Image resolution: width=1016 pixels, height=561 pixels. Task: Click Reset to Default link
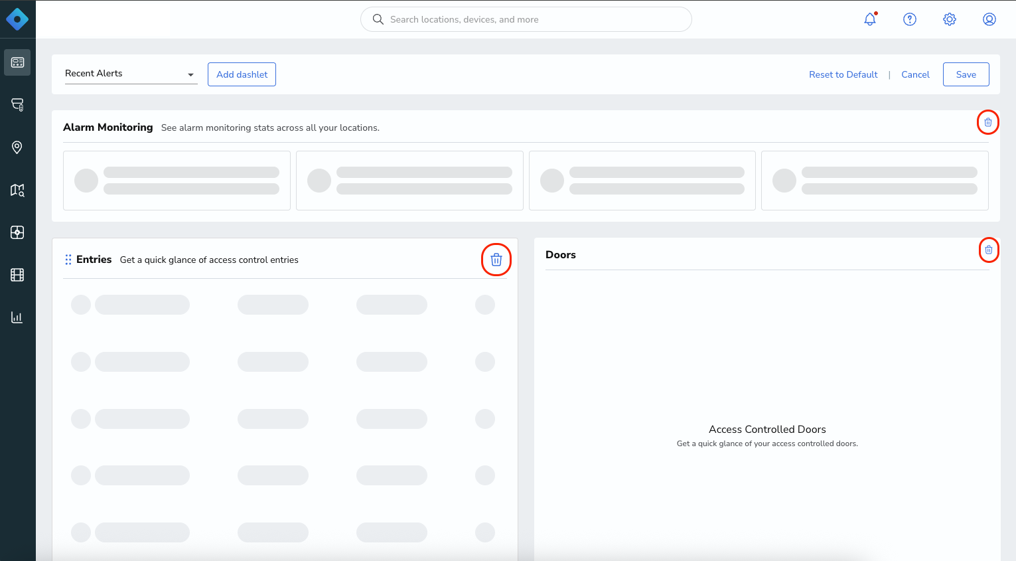[843, 74]
